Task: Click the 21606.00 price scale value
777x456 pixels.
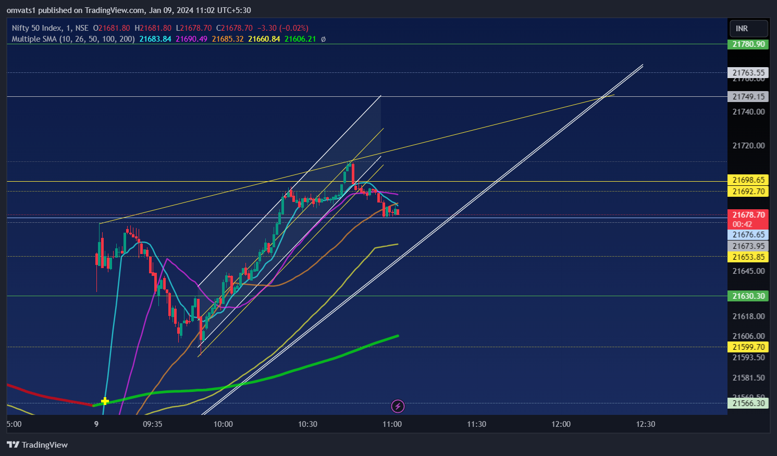Action: click(748, 336)
